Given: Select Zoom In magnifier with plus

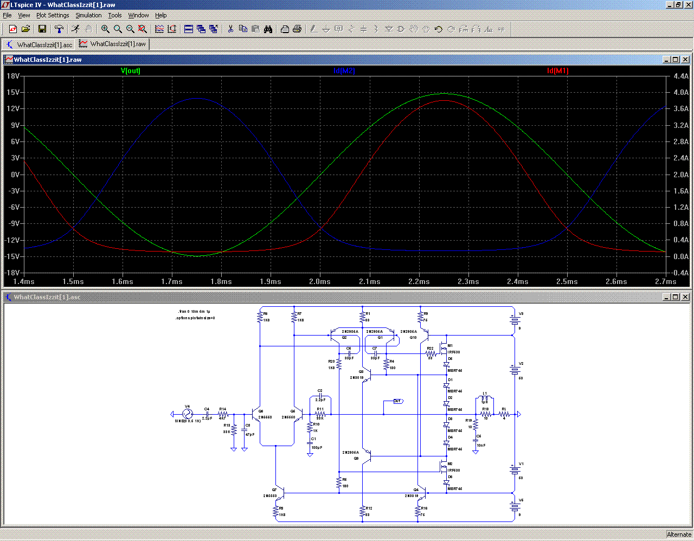Looking at the screenshot, I should [x=105, y=29].
